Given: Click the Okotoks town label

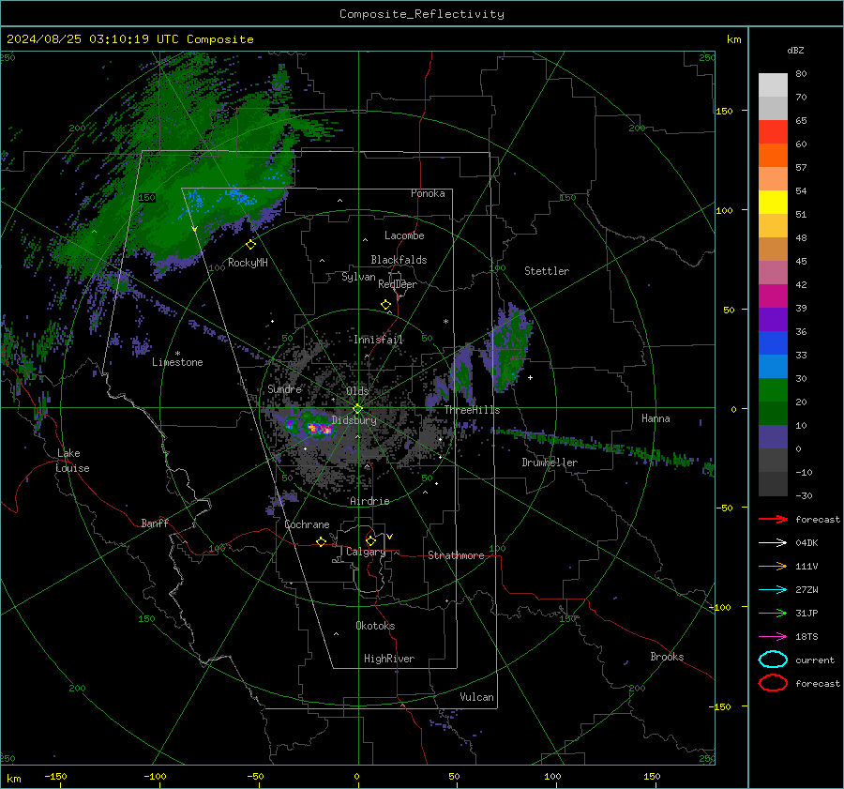Looking at the screenshot, I should coord(375,626).
